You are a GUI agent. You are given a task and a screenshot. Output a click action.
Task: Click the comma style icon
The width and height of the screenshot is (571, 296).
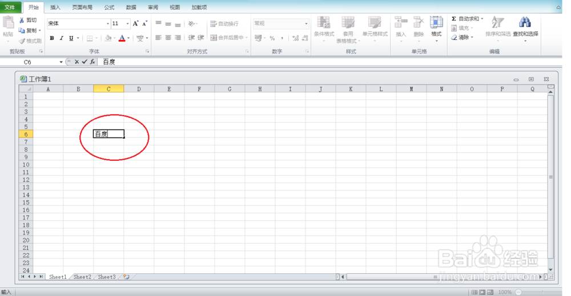click(x=282, y=38)
